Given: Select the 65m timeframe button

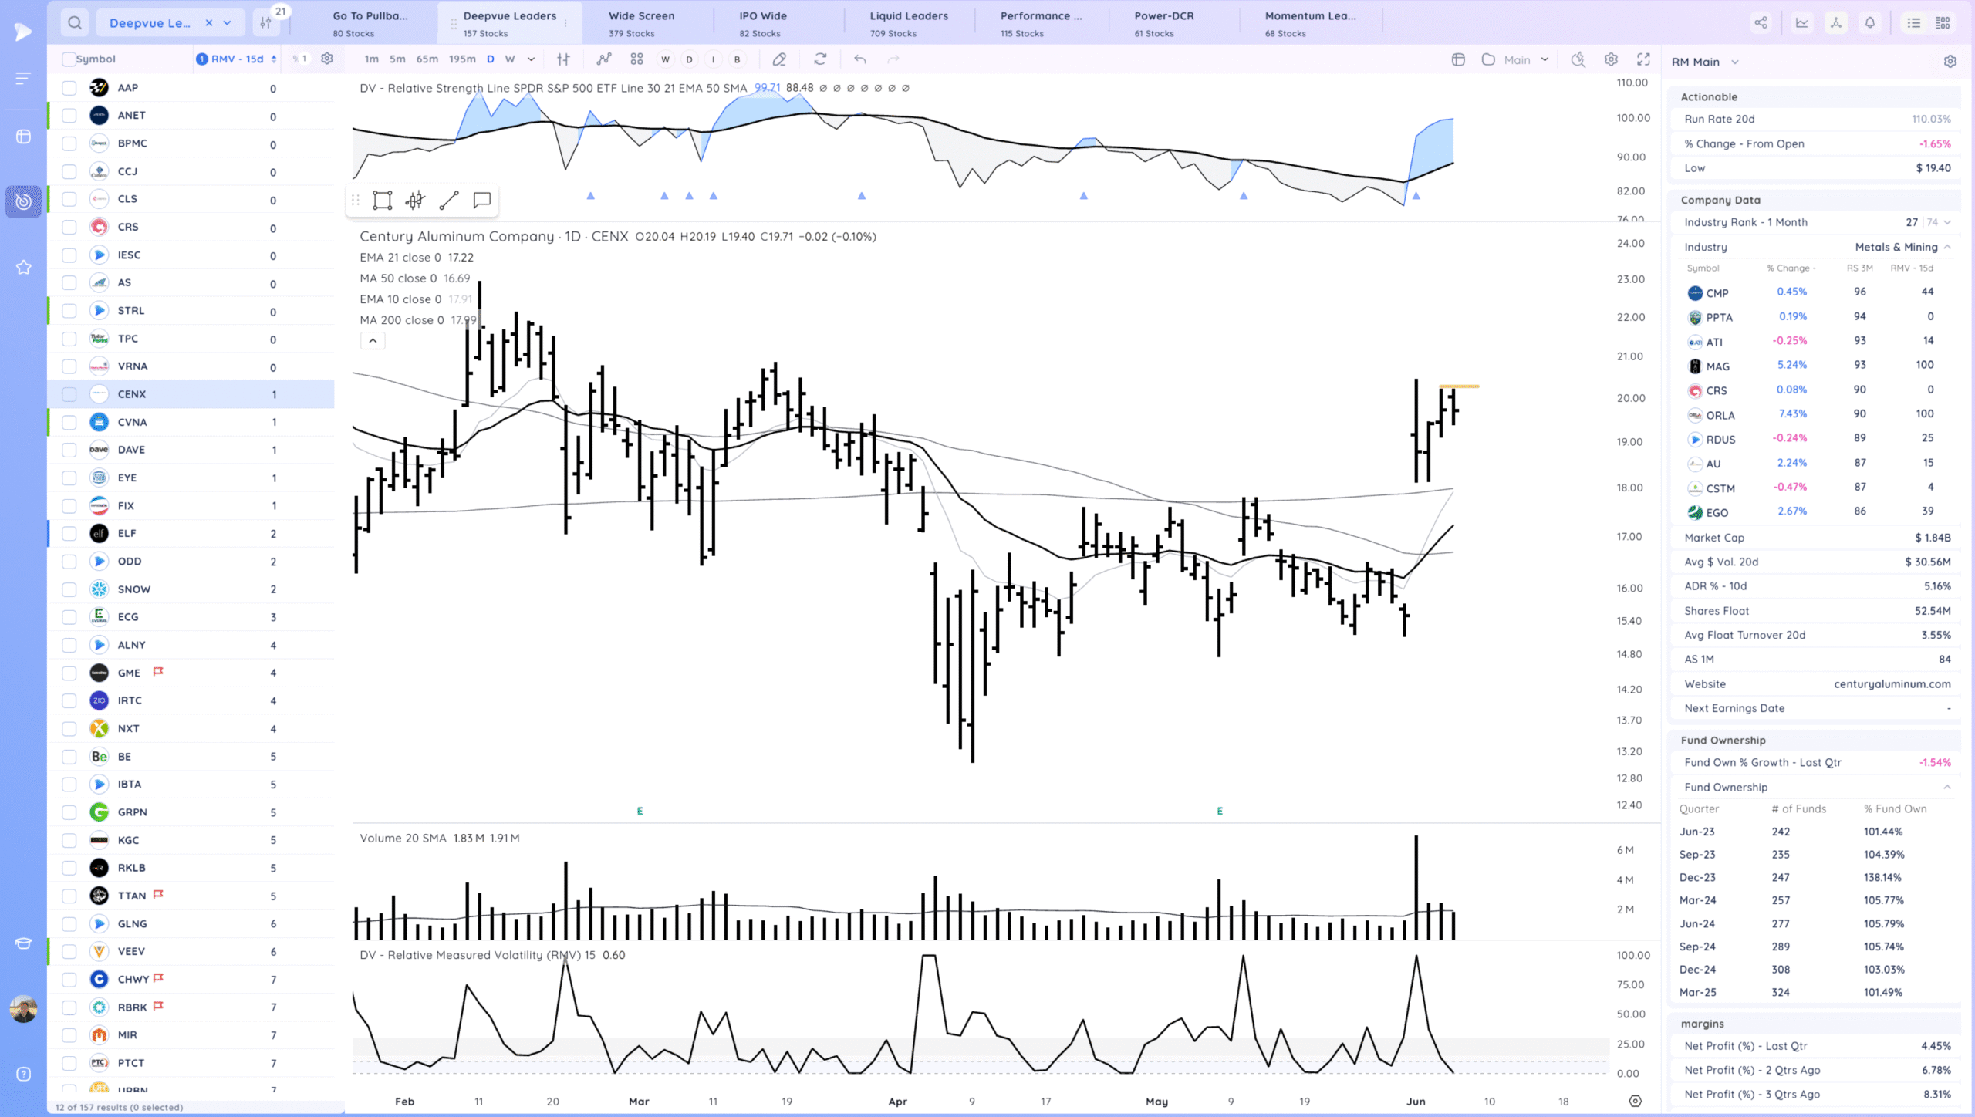Looking at the screenshot, I should 427,59.
